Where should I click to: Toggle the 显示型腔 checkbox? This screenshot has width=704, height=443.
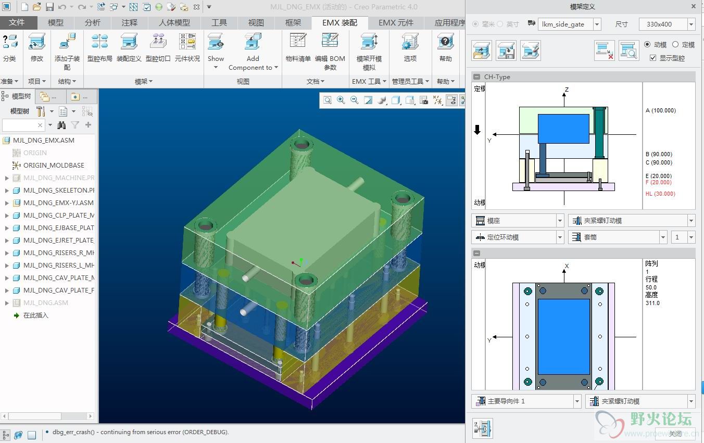pos(653,58)
